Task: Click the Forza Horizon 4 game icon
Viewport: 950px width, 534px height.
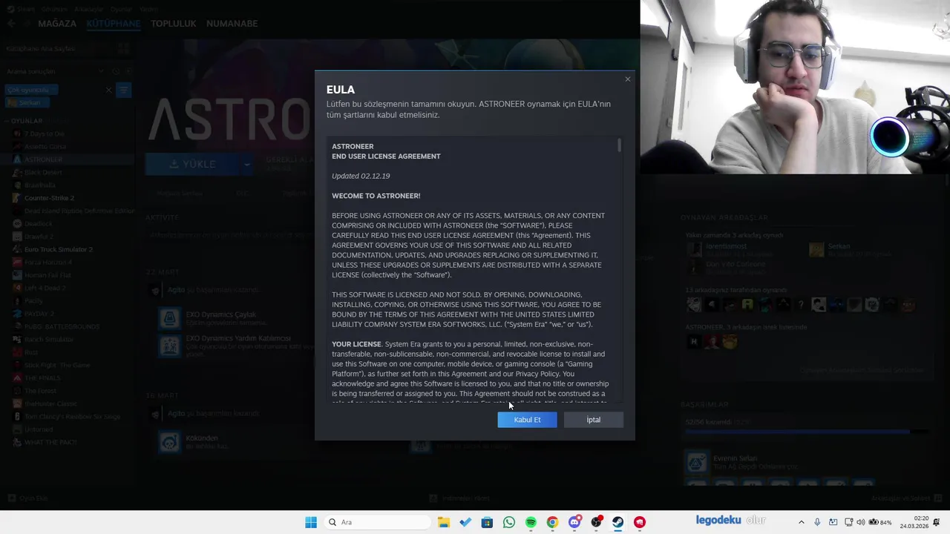Action: (17, 262)
